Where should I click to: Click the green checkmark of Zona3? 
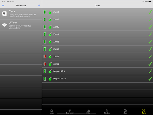(x=150, y=27)
